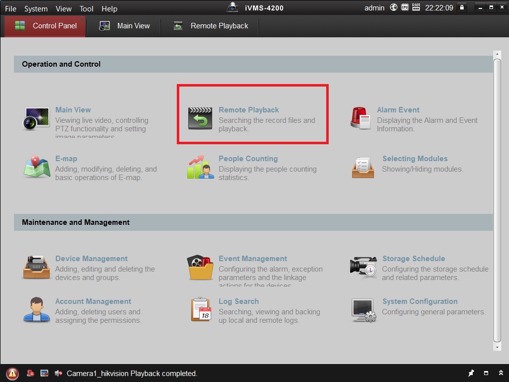Open the E-map icon
This screenshot has height=382, width=509.
[x=37, y=167]
